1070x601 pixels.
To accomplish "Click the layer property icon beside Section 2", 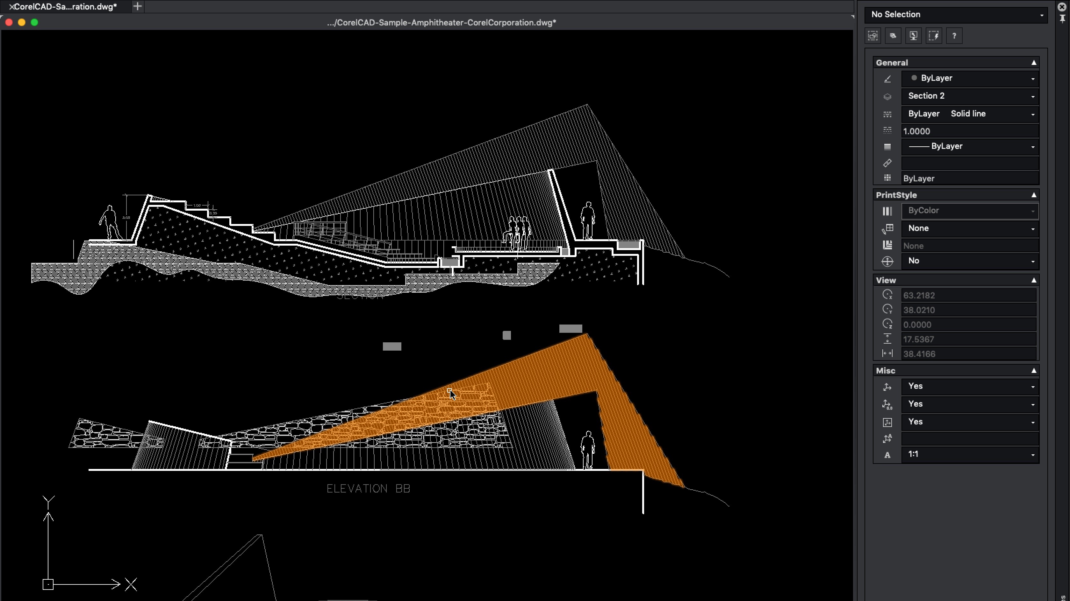I will tap(887, 97).
